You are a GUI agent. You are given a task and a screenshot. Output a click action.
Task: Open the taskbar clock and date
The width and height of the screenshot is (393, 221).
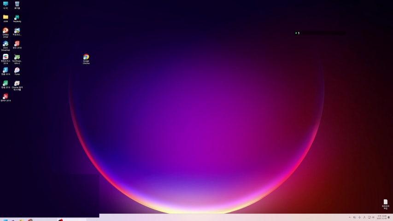click(382, 217)
